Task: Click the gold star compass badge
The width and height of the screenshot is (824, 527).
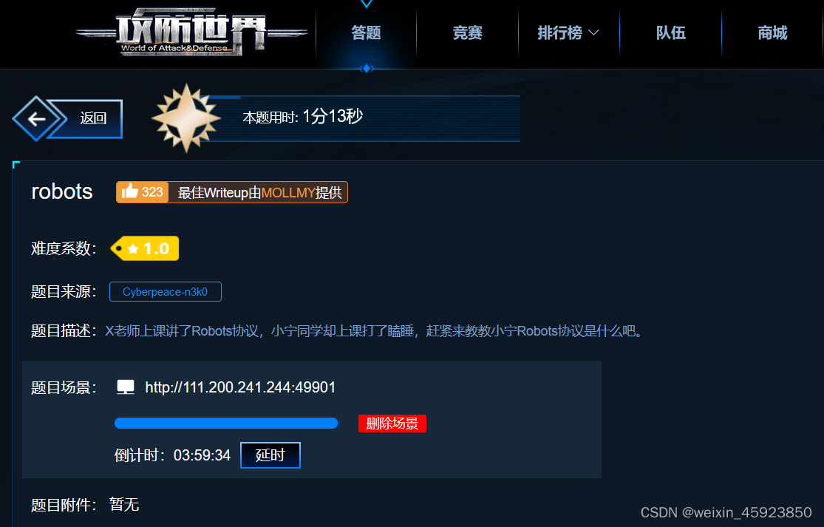Action: tap(186, 118)
